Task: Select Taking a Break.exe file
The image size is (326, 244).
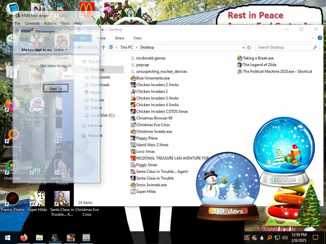Action: pyautogui.click(x=256, y=58)
